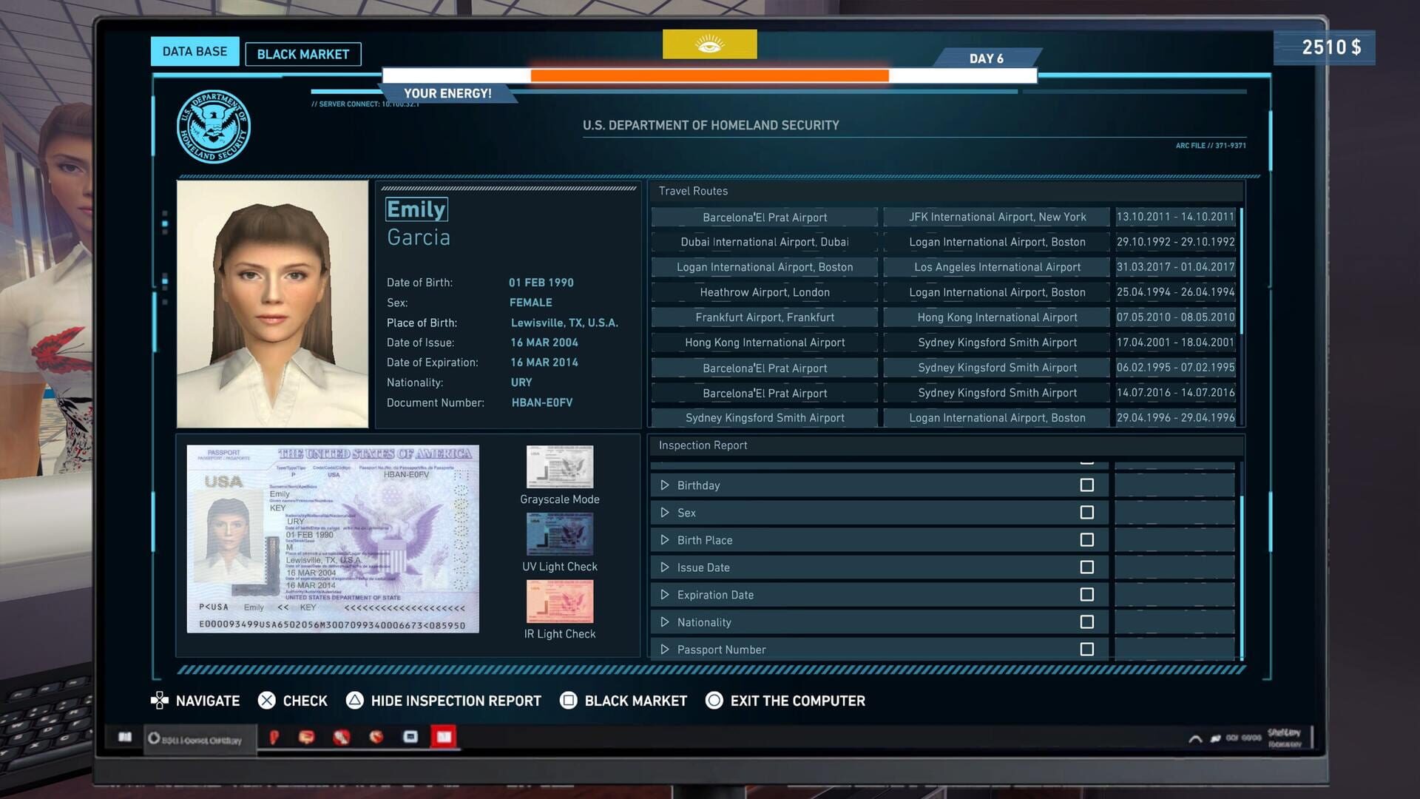1420x799 pixels.
Task: Mark the Passport Number checkbox
Action: [x=1086, y=649]
